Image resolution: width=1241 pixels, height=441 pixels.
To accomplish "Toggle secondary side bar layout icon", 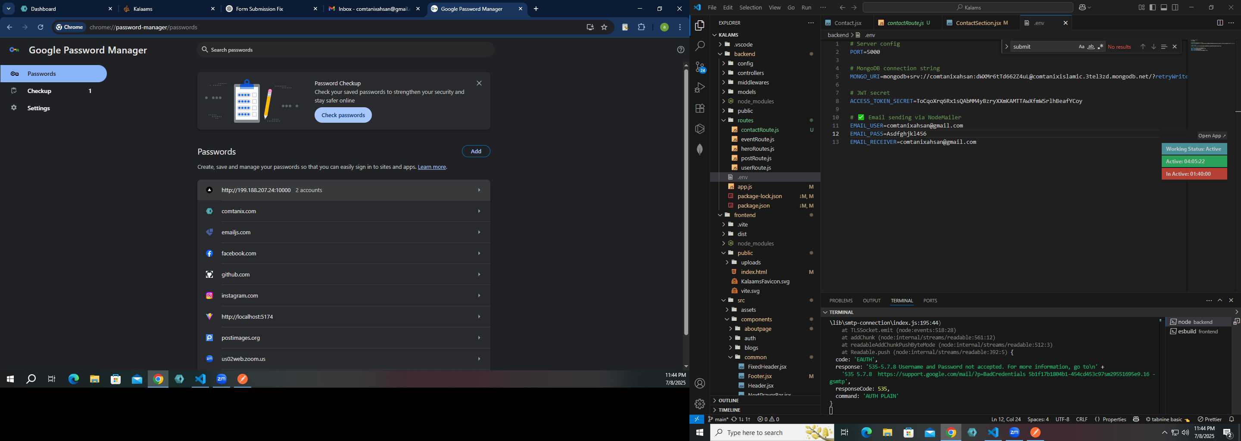I will (x=1176, y=8).
